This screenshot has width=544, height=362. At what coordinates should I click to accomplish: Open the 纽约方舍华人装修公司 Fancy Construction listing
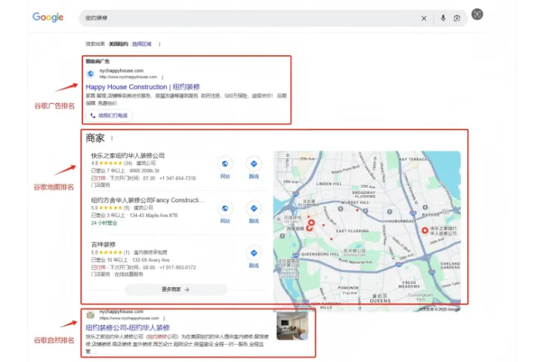(147, 200)
